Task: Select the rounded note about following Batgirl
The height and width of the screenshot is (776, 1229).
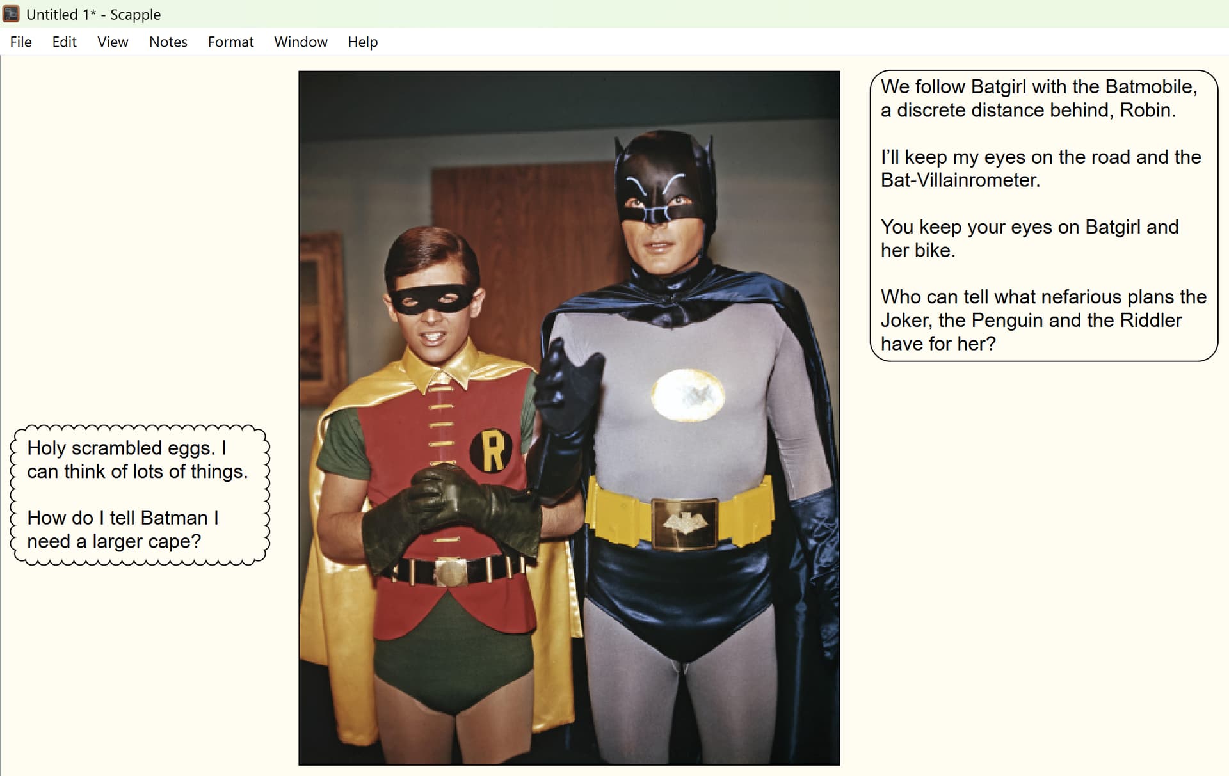Action: pos(1044,216)
